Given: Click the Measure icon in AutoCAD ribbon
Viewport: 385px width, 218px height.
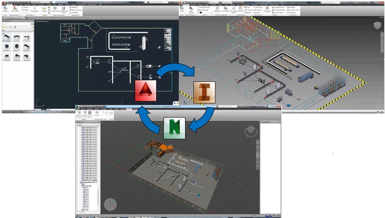Looking at the screenshot, I should coord(44,9).
